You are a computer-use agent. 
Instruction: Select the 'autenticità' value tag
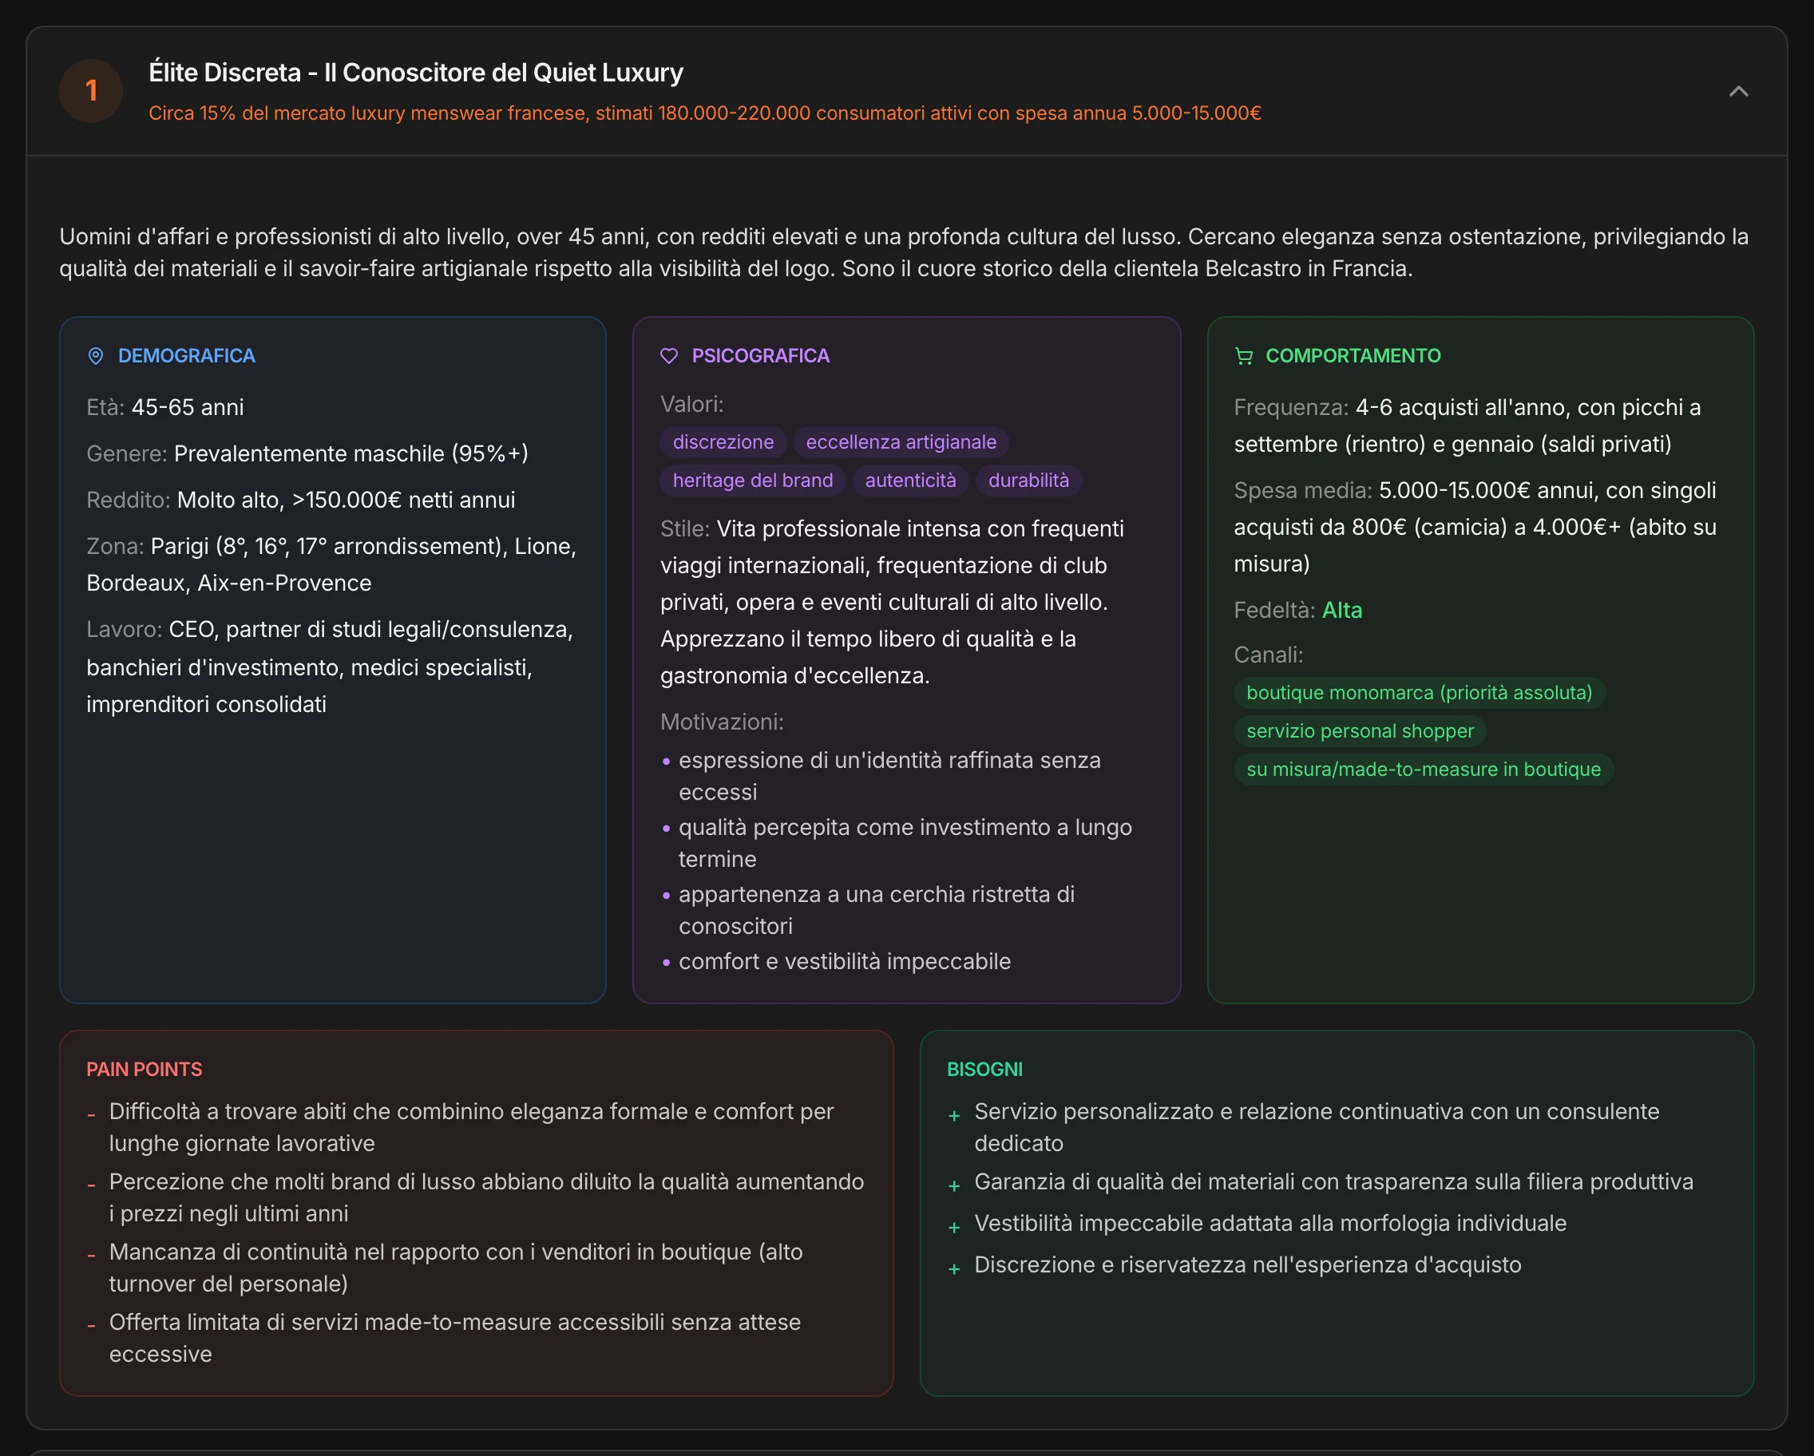point(910,481)
